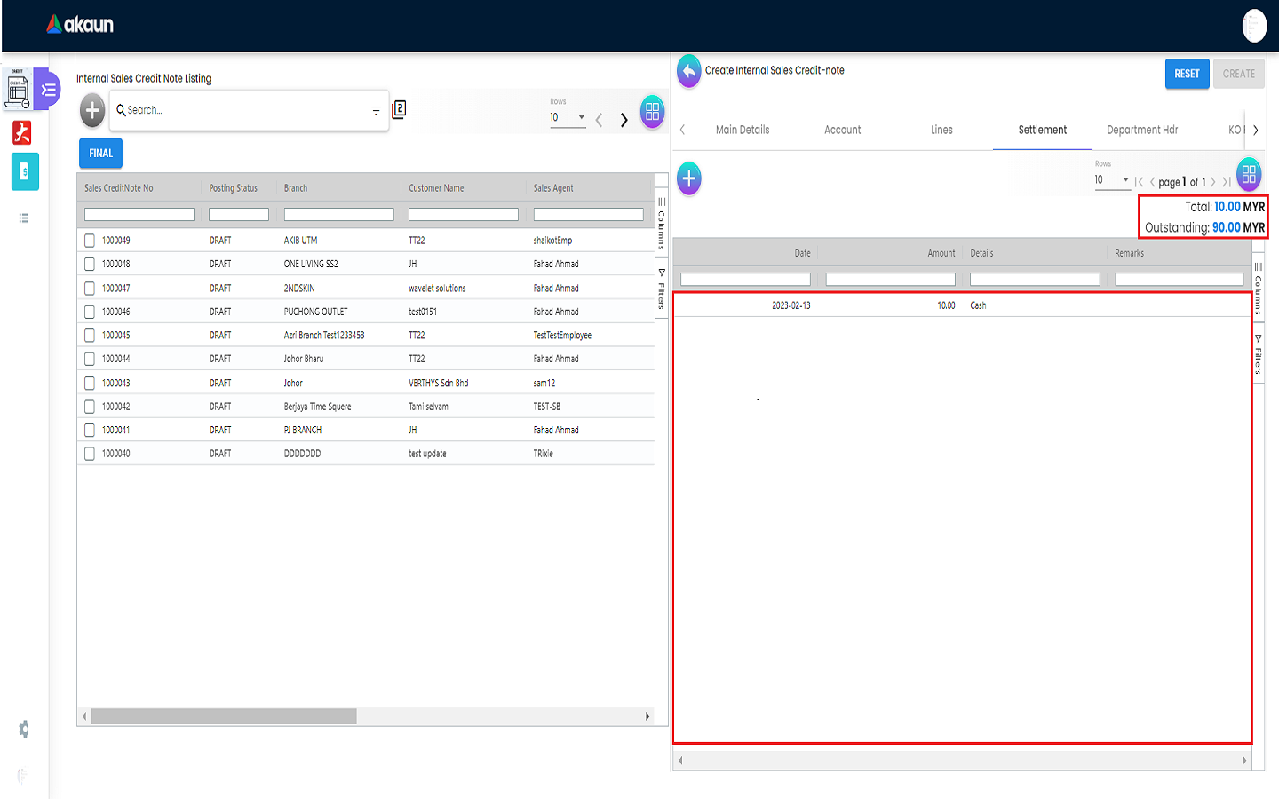Image resolution: width=1279 pixels, height=799 pixels.
Task: Open the Department Hdr tab
Action: tap(1142, 130)
